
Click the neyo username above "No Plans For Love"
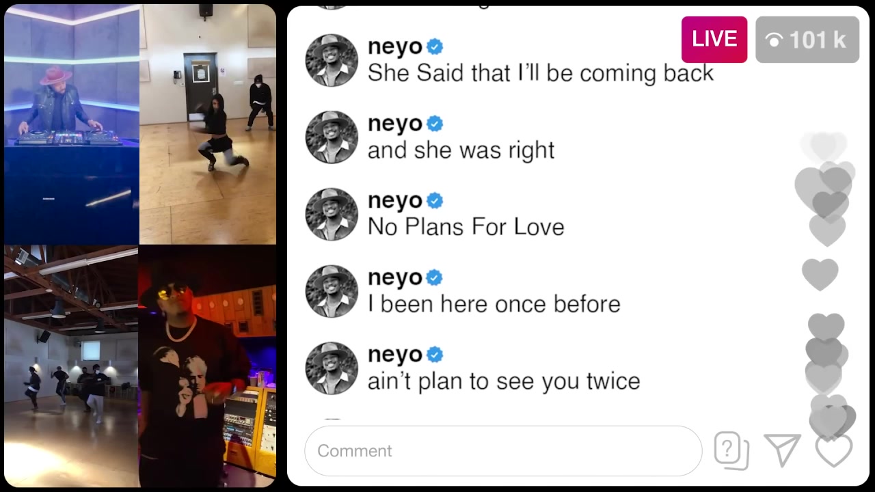click(x=395, y=202)
